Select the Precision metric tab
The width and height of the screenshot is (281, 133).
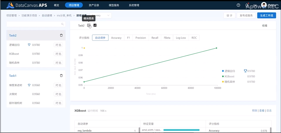click(x=140, y=38)
